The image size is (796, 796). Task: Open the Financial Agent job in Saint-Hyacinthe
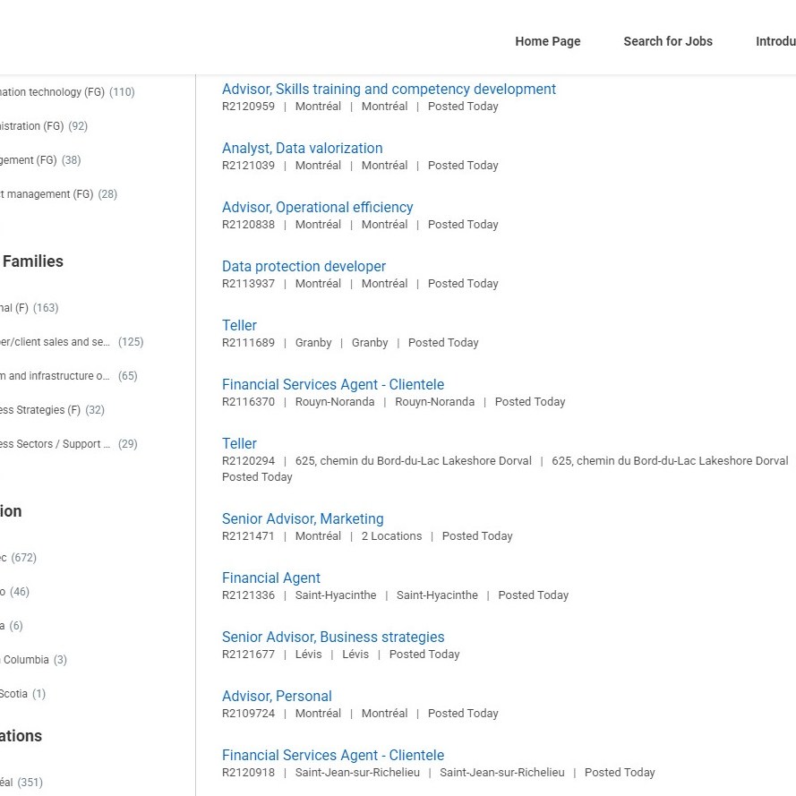(270, 578)
